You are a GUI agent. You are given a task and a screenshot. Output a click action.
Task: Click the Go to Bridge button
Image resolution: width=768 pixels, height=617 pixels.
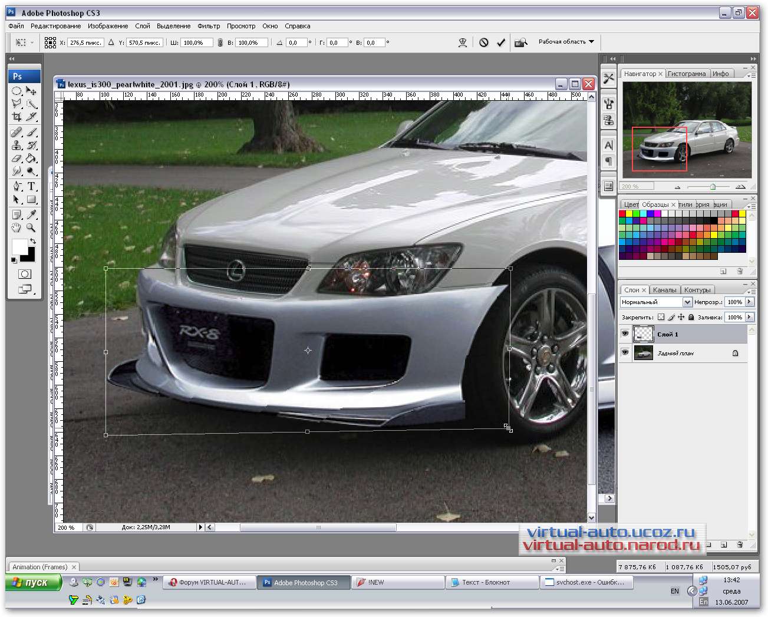tap(520, 42)
